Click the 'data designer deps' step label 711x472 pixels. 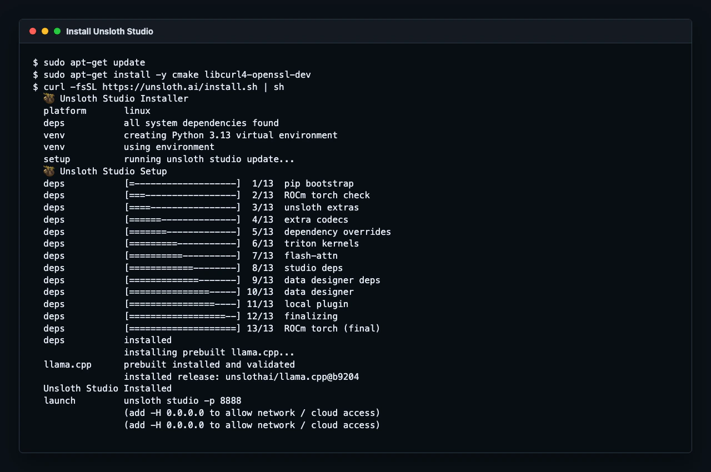click(x=332, y=280)
